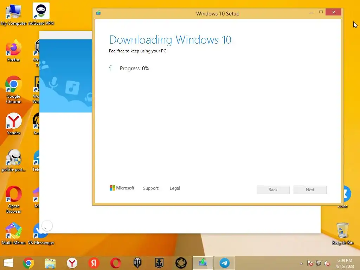Open My Computer desktop shortcut
The height and width of the screenshot is (270, 360).
tap(14, 14)
